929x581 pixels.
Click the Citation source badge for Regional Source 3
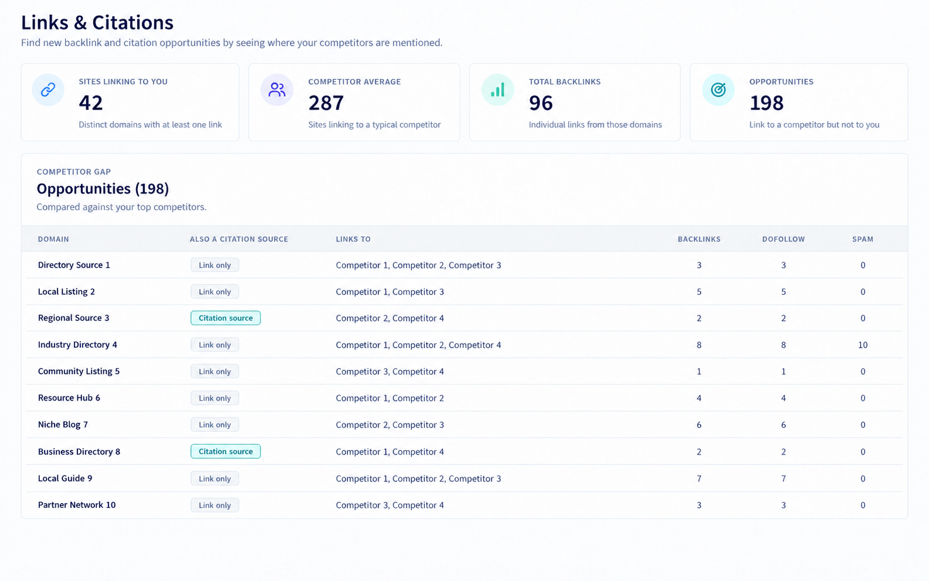(x=226, y=318)
